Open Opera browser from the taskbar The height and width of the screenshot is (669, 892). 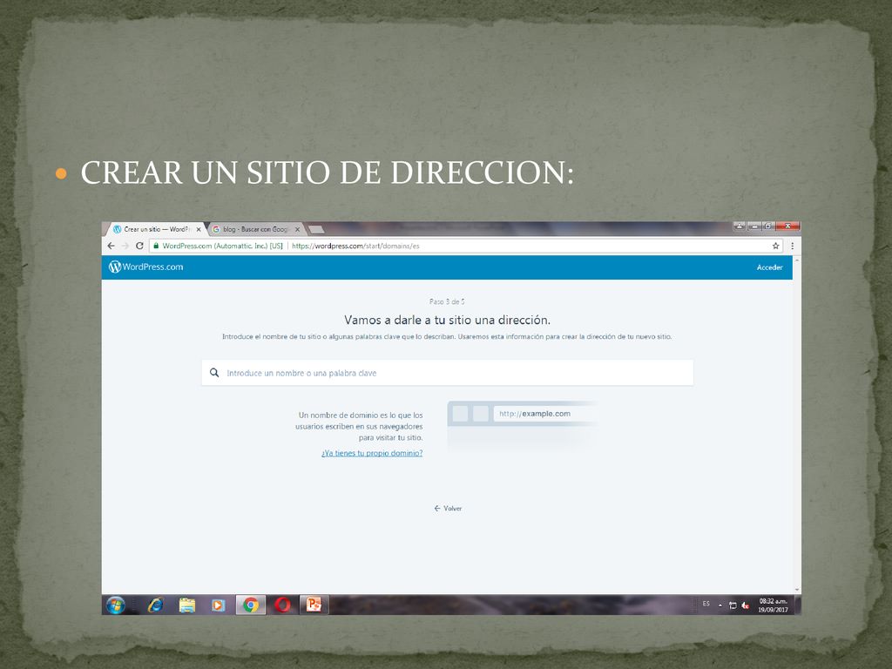click(x=282, y=605)
